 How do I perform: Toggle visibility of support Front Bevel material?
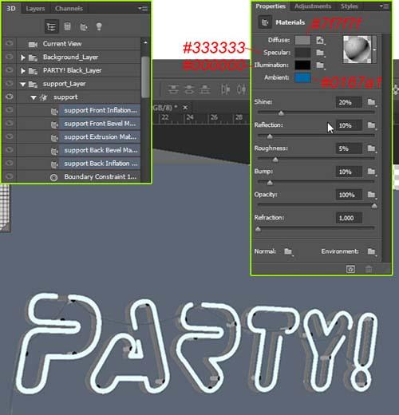pos(10,123)
